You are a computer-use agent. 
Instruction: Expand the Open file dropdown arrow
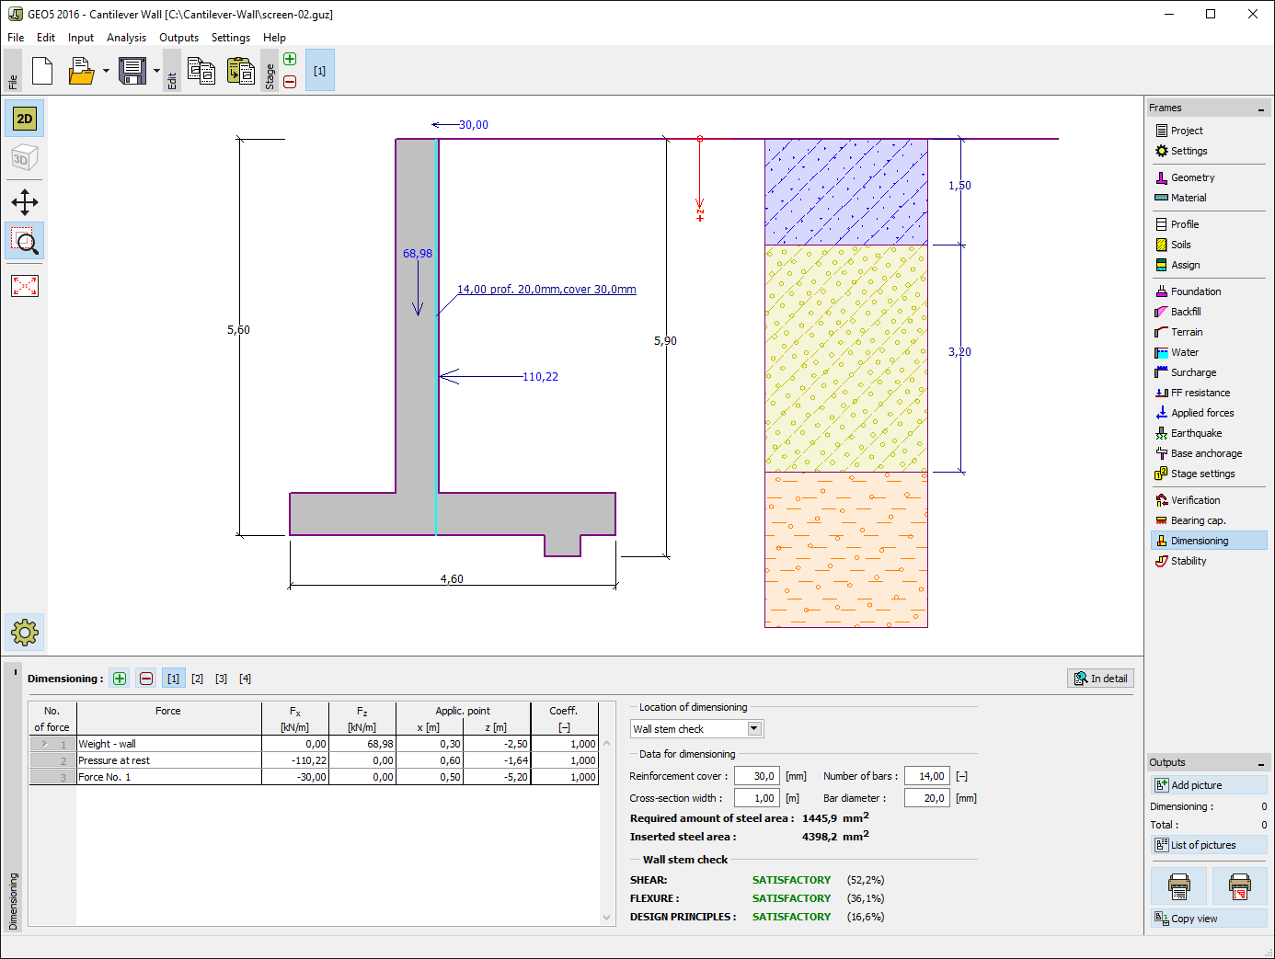point(106,71)
